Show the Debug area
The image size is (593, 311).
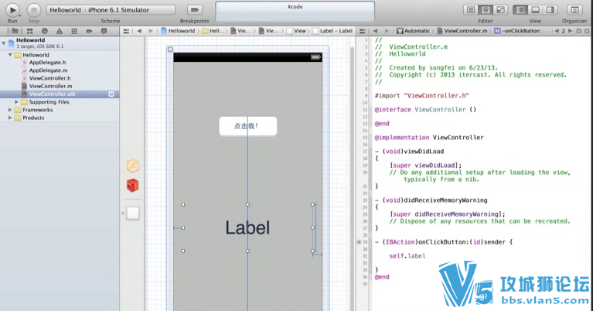tap(536, 10)
